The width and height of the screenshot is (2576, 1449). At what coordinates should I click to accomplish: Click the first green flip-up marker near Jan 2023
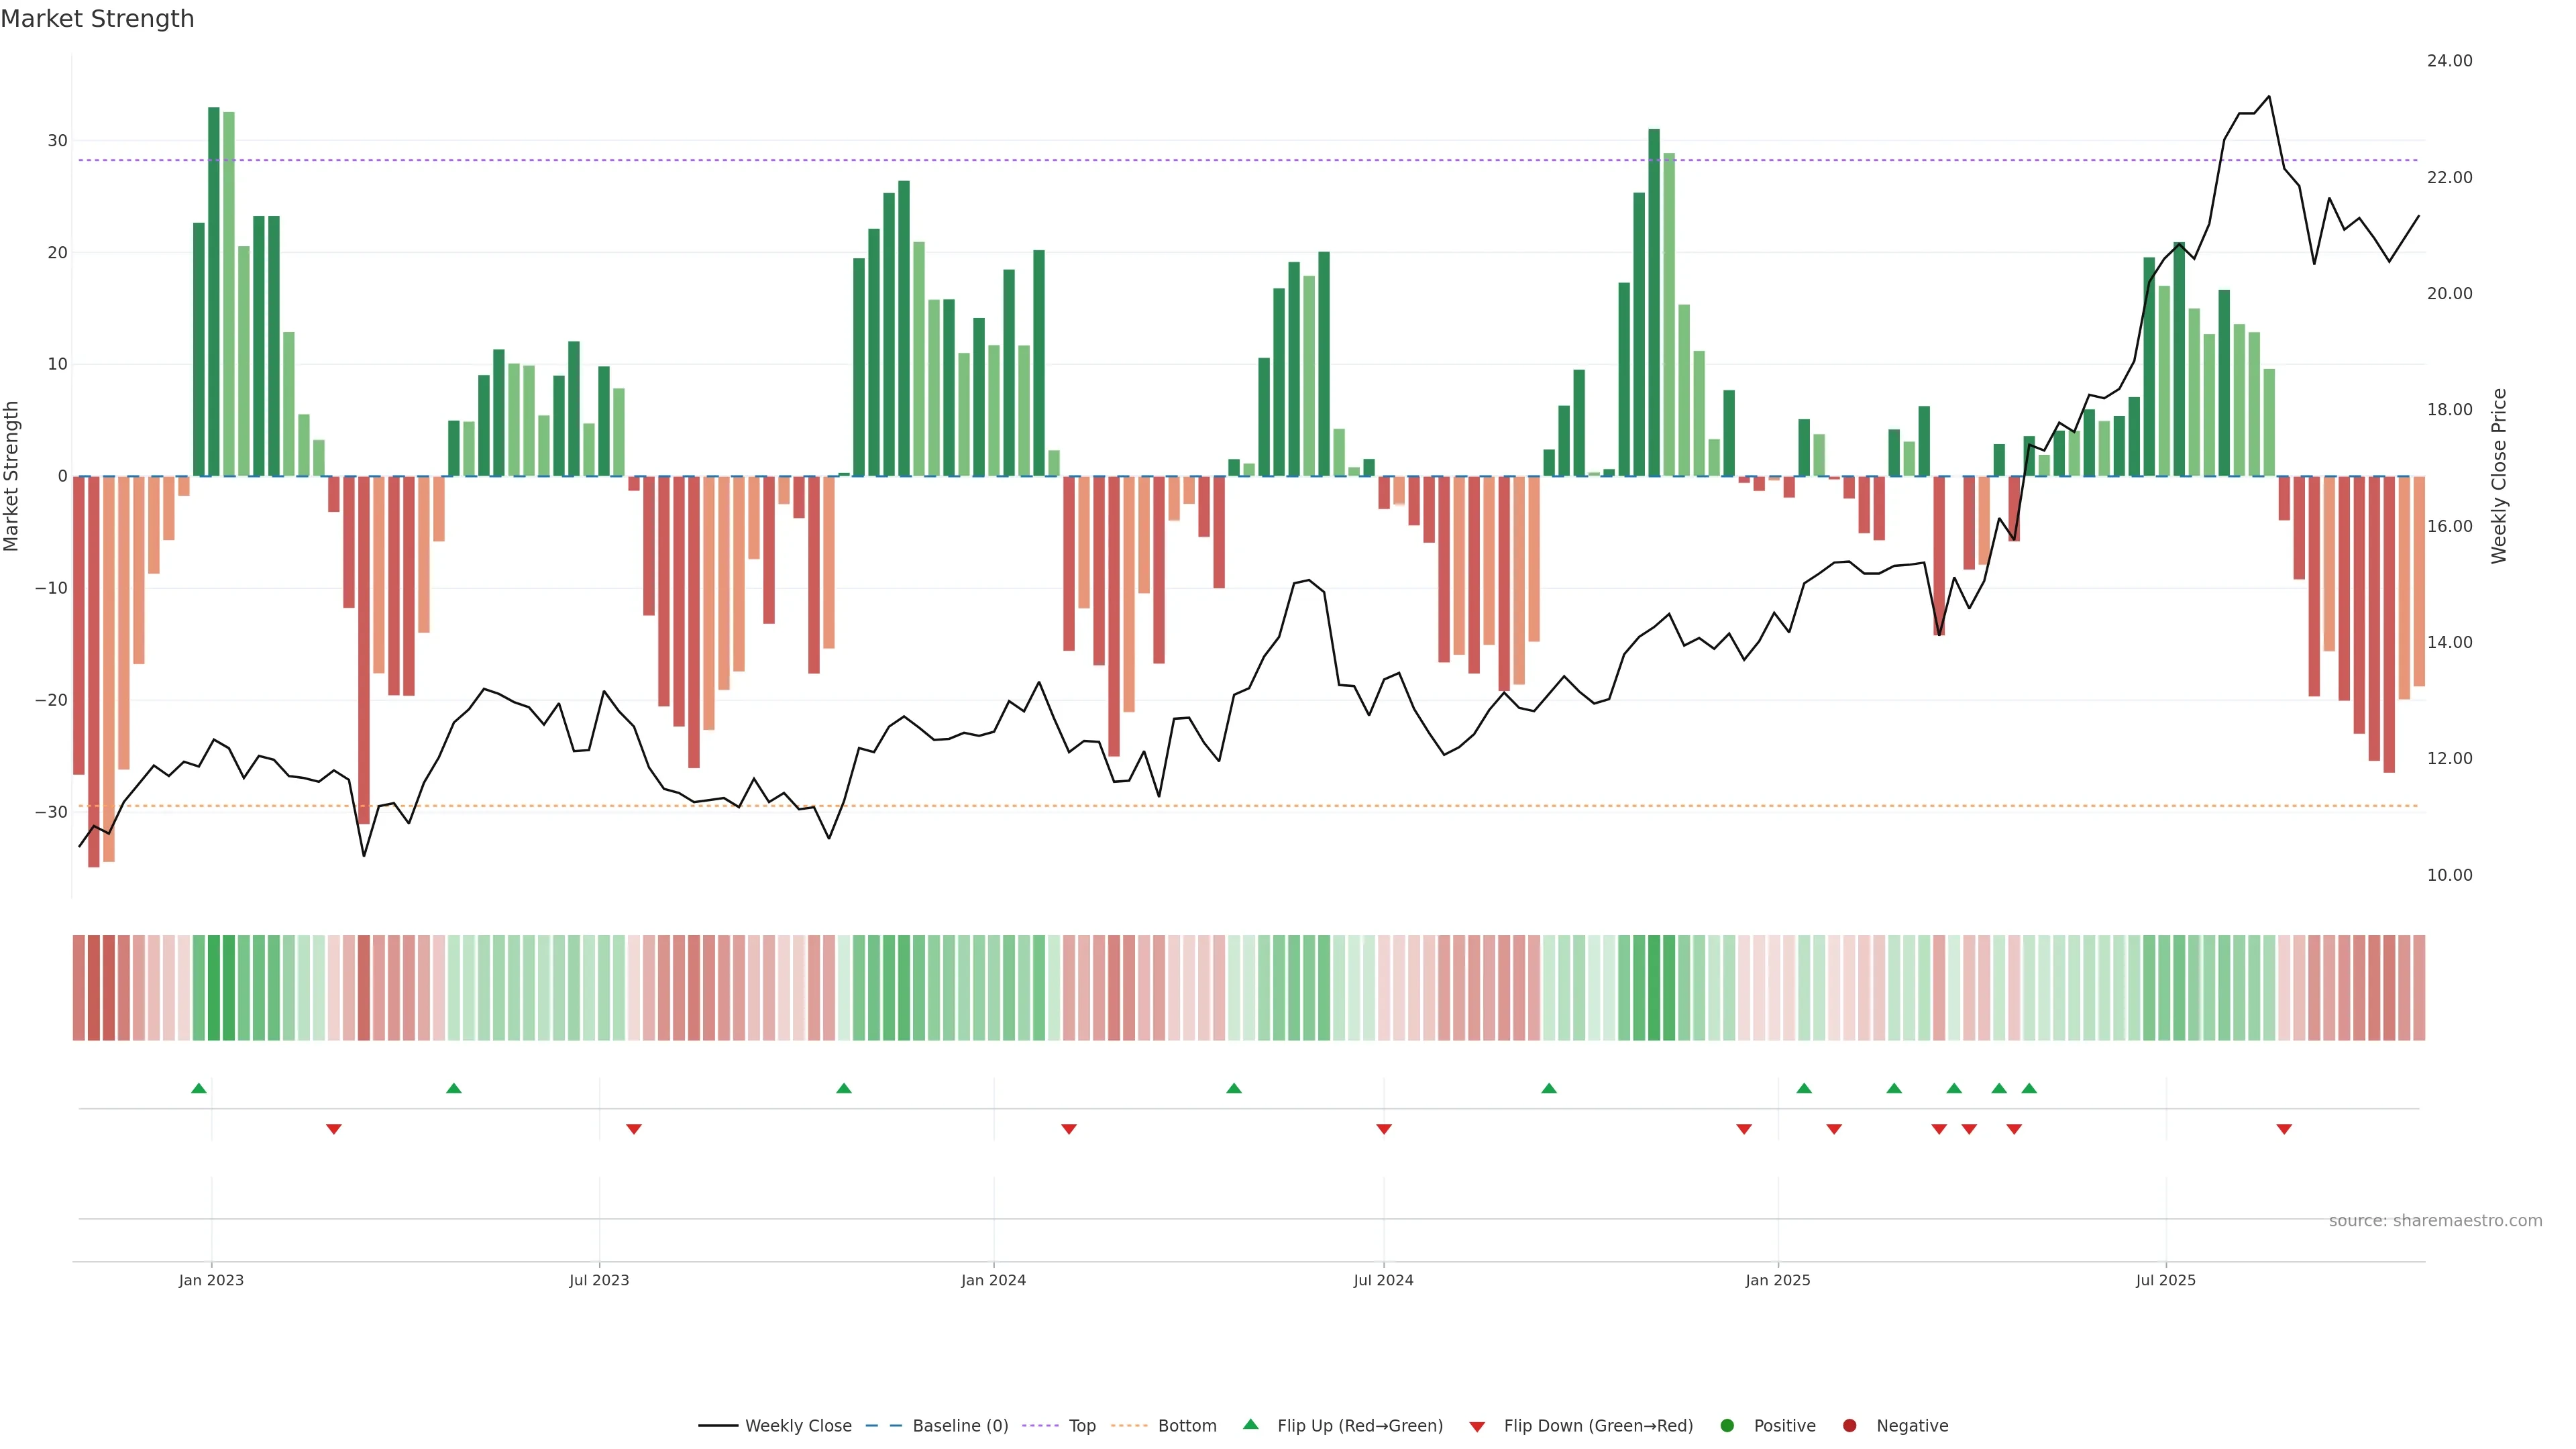click(199, 1088)
